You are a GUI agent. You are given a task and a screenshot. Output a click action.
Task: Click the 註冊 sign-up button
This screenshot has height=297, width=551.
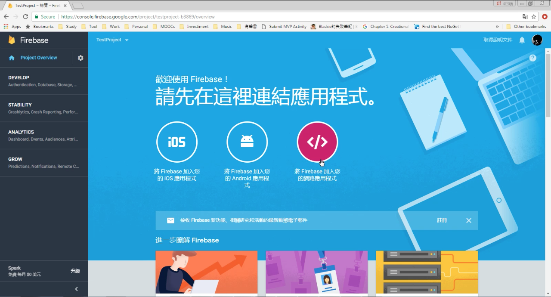pos(442,220)
